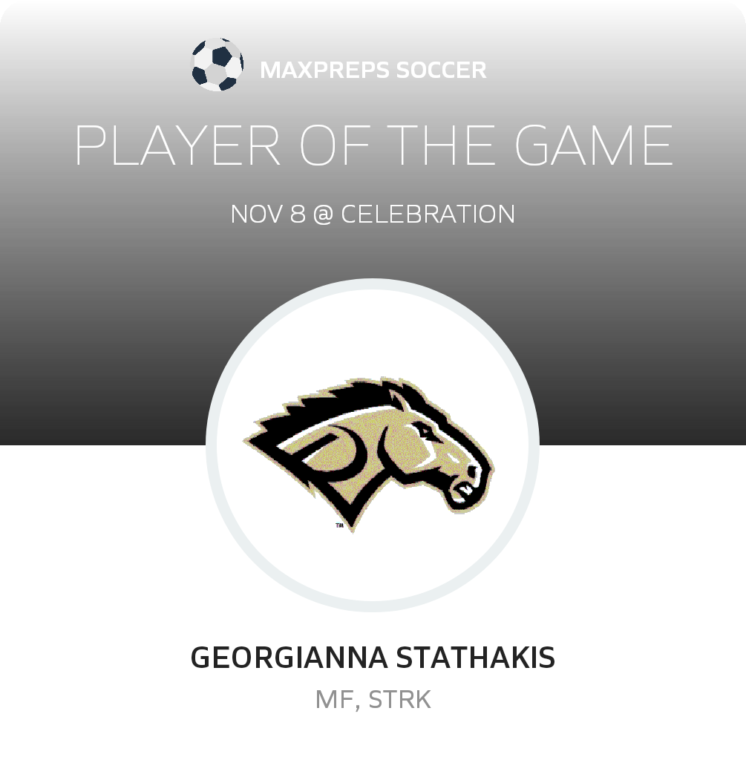The width and height of the screenshot is (746, 757).
Task: Click the soccer ball icon
Action: point(216,65)
